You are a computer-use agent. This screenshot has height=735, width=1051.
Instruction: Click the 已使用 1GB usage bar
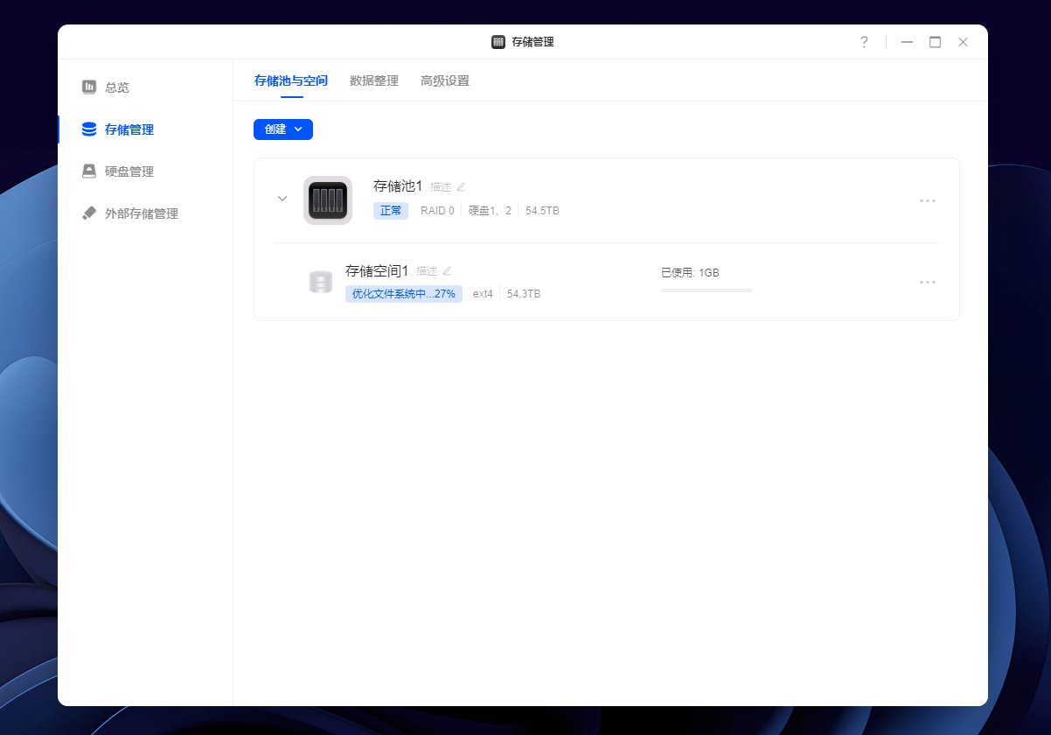point(706,290)
